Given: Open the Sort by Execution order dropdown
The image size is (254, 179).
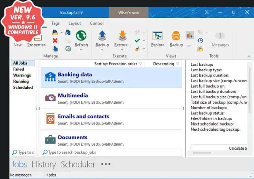Looking at the screenshot, I should pyautogui.click(x=140, y=64).
